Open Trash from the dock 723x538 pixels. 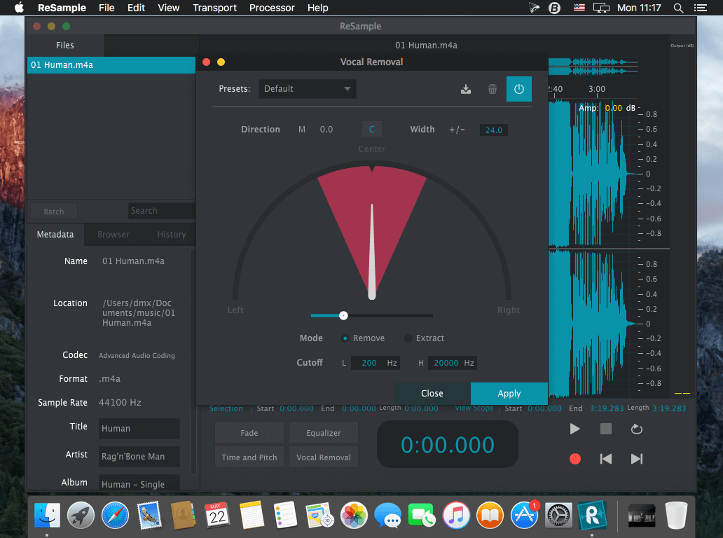676,515
